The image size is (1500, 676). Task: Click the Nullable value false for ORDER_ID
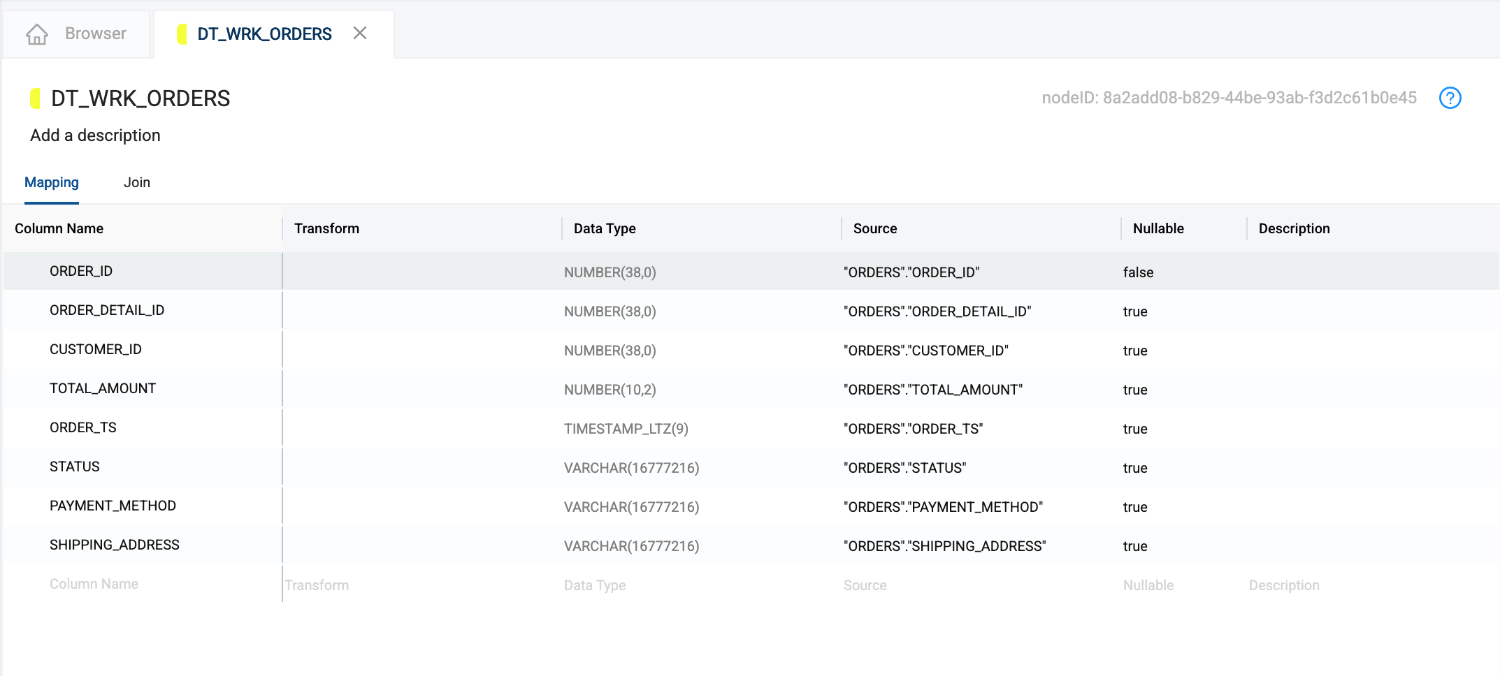[1138, 272]
